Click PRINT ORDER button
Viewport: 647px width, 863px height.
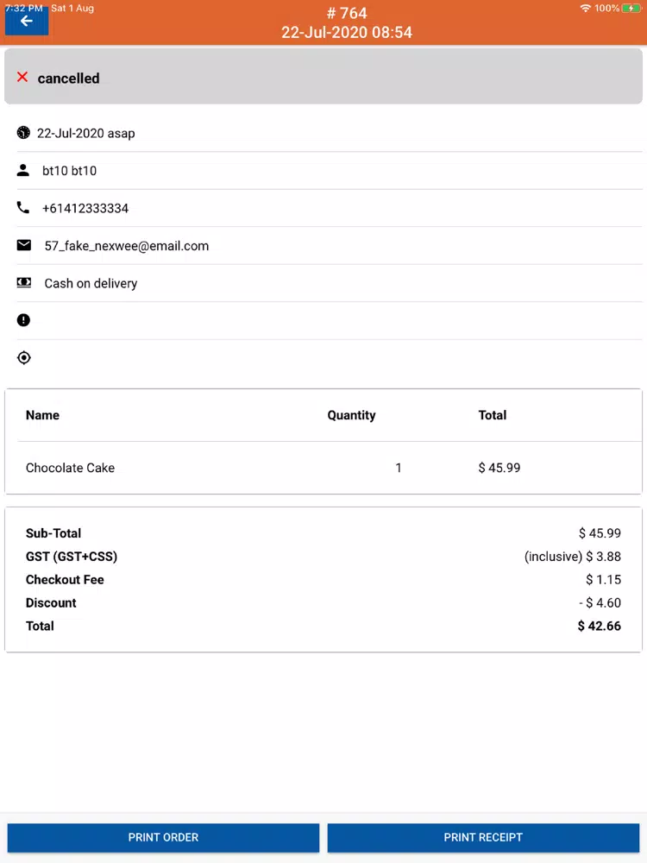pyautogui.click(x=163, y=837)
